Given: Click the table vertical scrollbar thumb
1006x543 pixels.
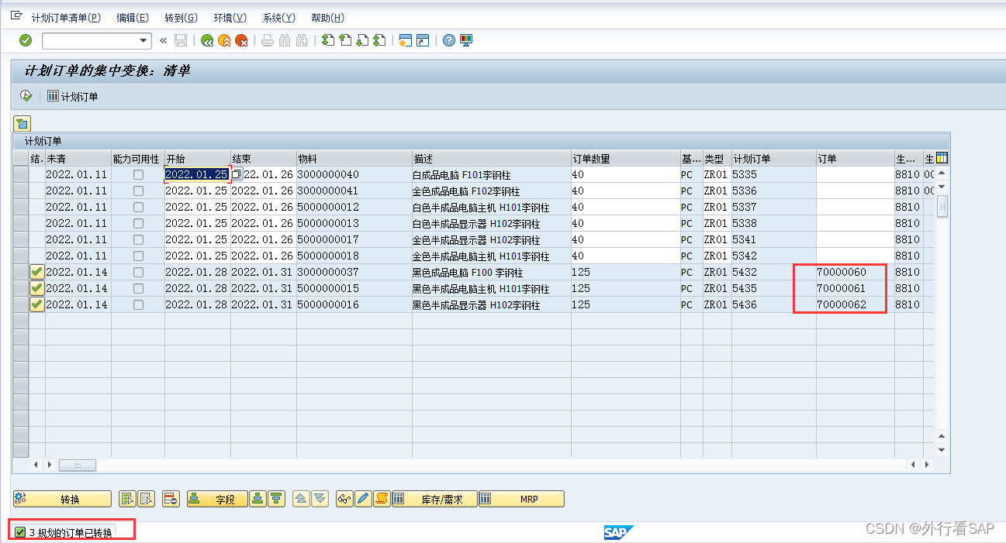Looking at the screenshot, I should (x=942, y=204).
